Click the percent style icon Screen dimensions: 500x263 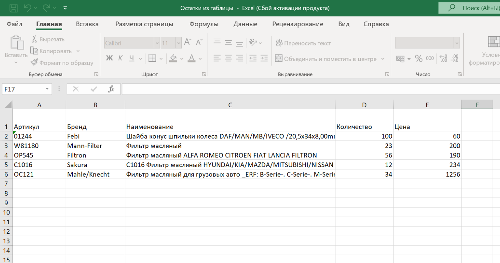tap(419, 59)
